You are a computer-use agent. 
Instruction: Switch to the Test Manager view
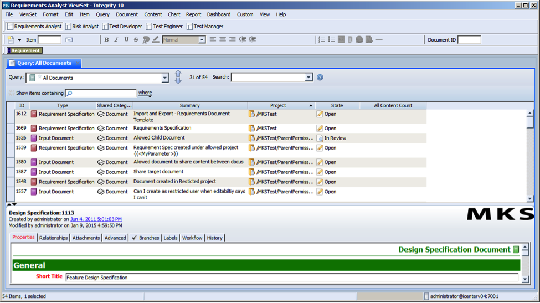pos(205,27)
